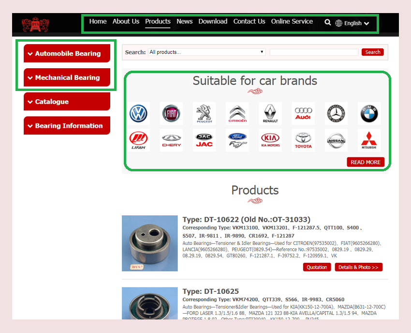The width and height of the screenshot is (411, 333).
Task: Click the search magnifier icon in header
Action: point(328,22)
